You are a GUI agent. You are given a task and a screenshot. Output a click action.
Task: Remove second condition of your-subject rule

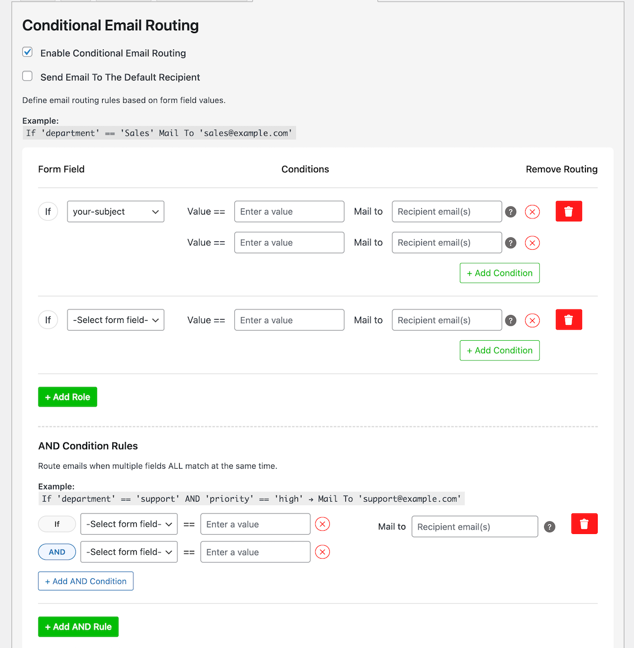(532, 243)
